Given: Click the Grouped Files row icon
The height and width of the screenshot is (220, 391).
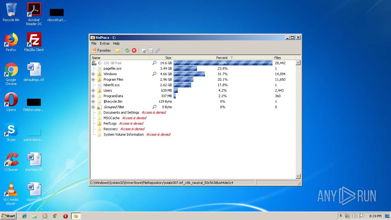Looking at the screenshot, I should tap(99, 107).
